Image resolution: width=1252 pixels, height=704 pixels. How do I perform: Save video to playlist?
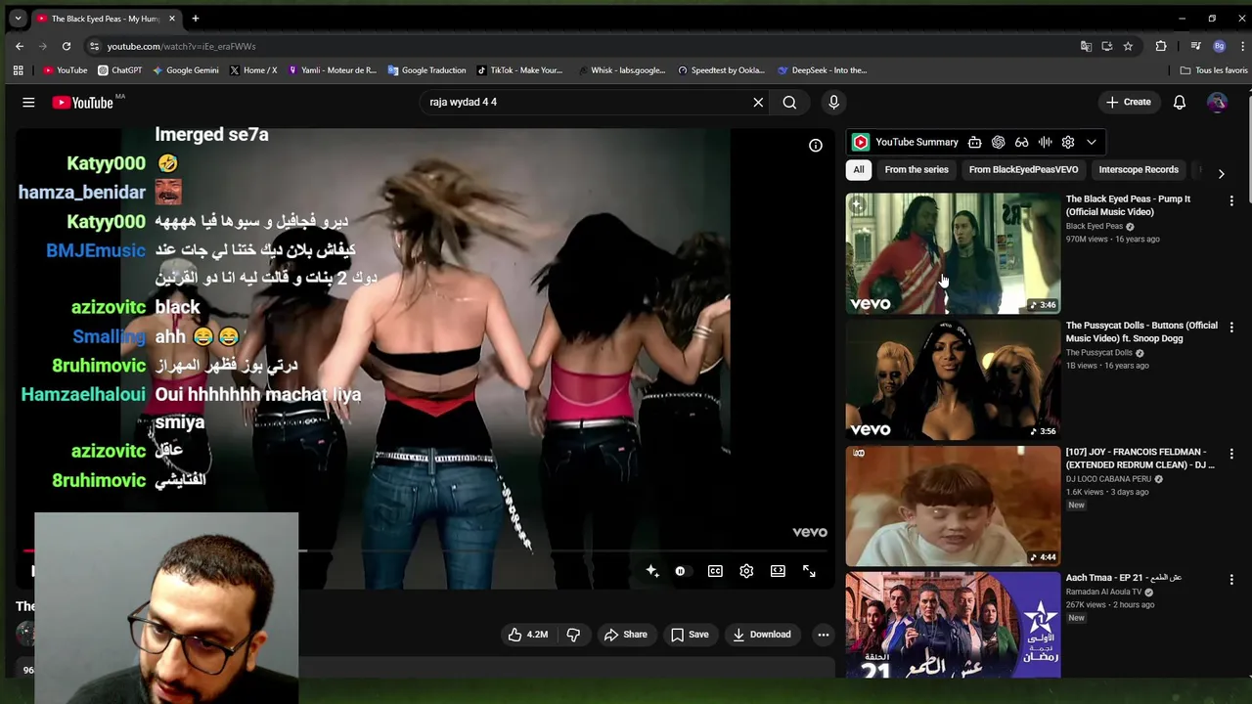tap(690, 635)
